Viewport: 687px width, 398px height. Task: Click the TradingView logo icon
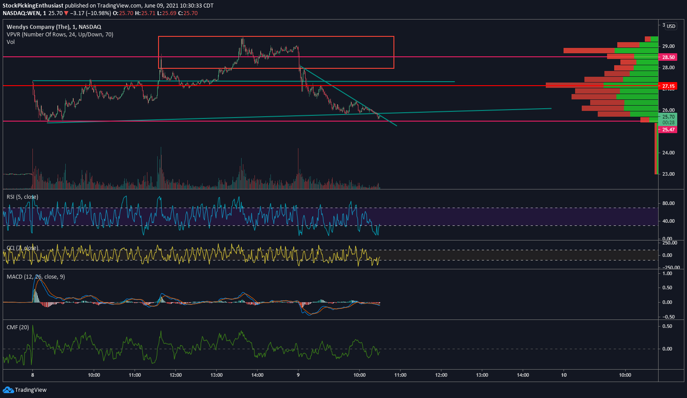[x=8, y=390]
